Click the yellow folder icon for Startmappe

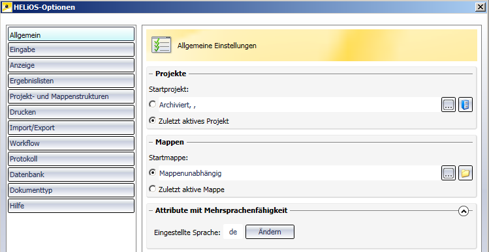pos(465,173)
